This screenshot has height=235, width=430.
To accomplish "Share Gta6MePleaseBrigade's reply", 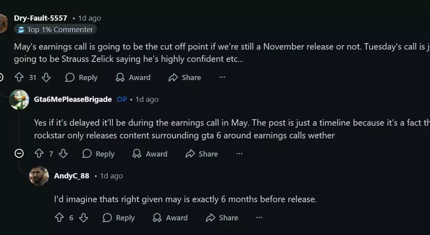I will coord(201,154).
